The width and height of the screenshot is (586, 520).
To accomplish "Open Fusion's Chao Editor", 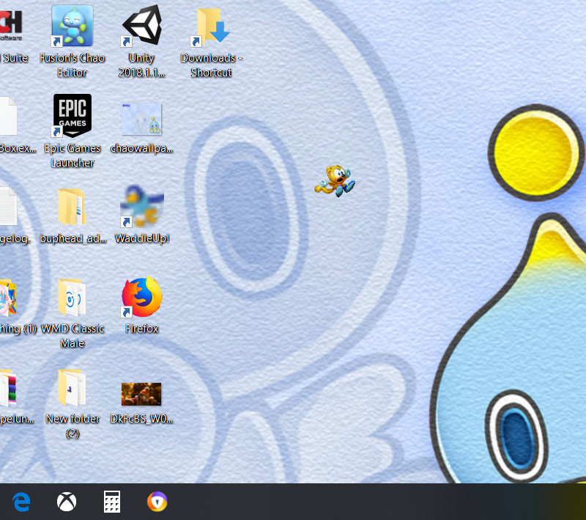I will click(x=71, y=26).
